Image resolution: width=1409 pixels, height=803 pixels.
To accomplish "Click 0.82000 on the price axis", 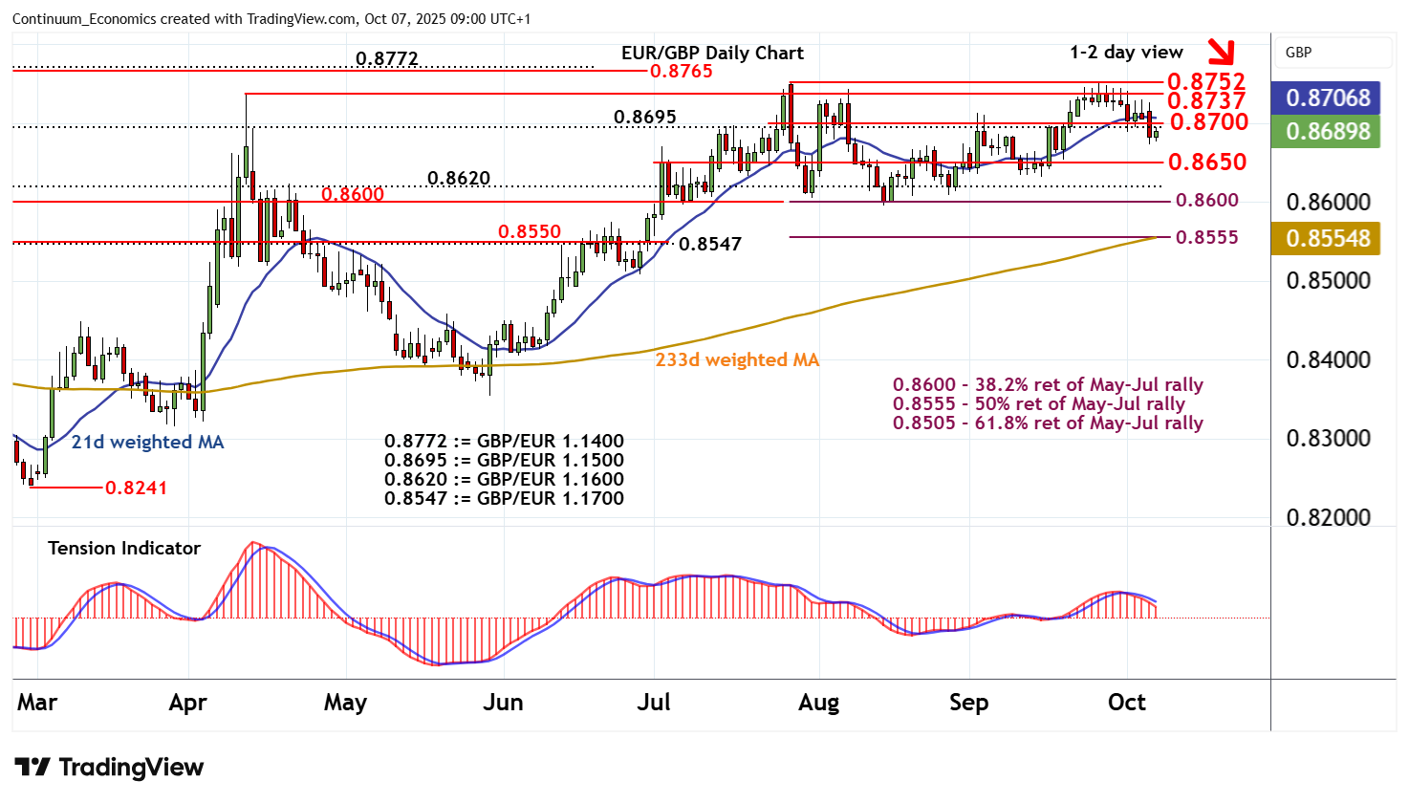I will pyautogui.click(x=1328, y=517).
